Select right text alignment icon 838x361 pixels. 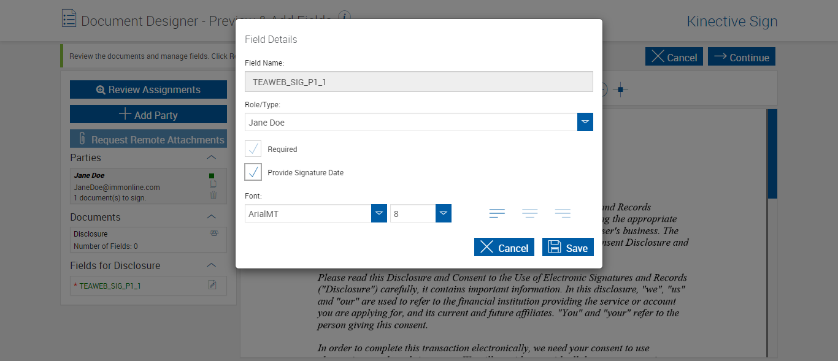tap(563, 213)
